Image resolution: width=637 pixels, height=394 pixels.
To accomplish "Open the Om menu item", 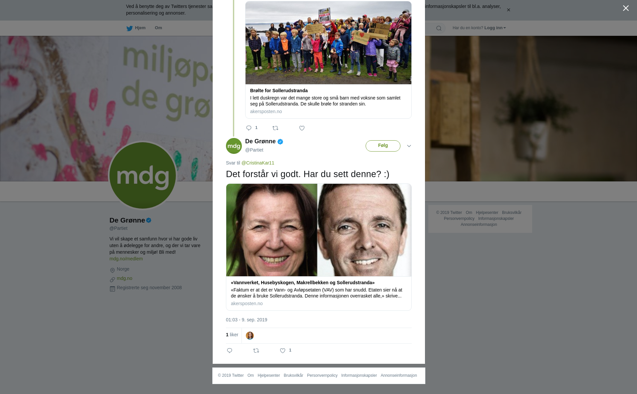I will pos(158,28).
